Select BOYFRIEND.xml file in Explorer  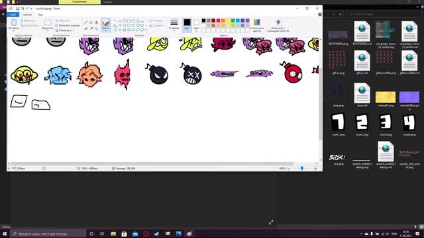coord(362,33)
